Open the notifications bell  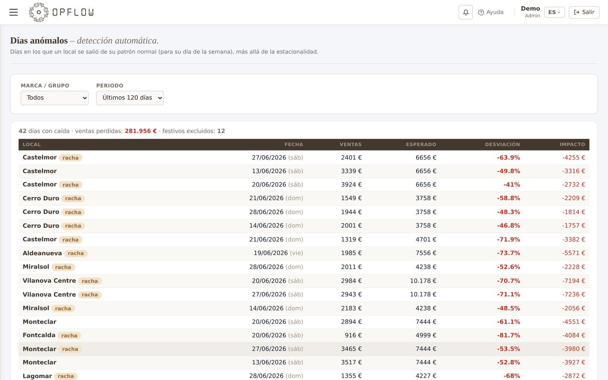[x=465, y=12]
